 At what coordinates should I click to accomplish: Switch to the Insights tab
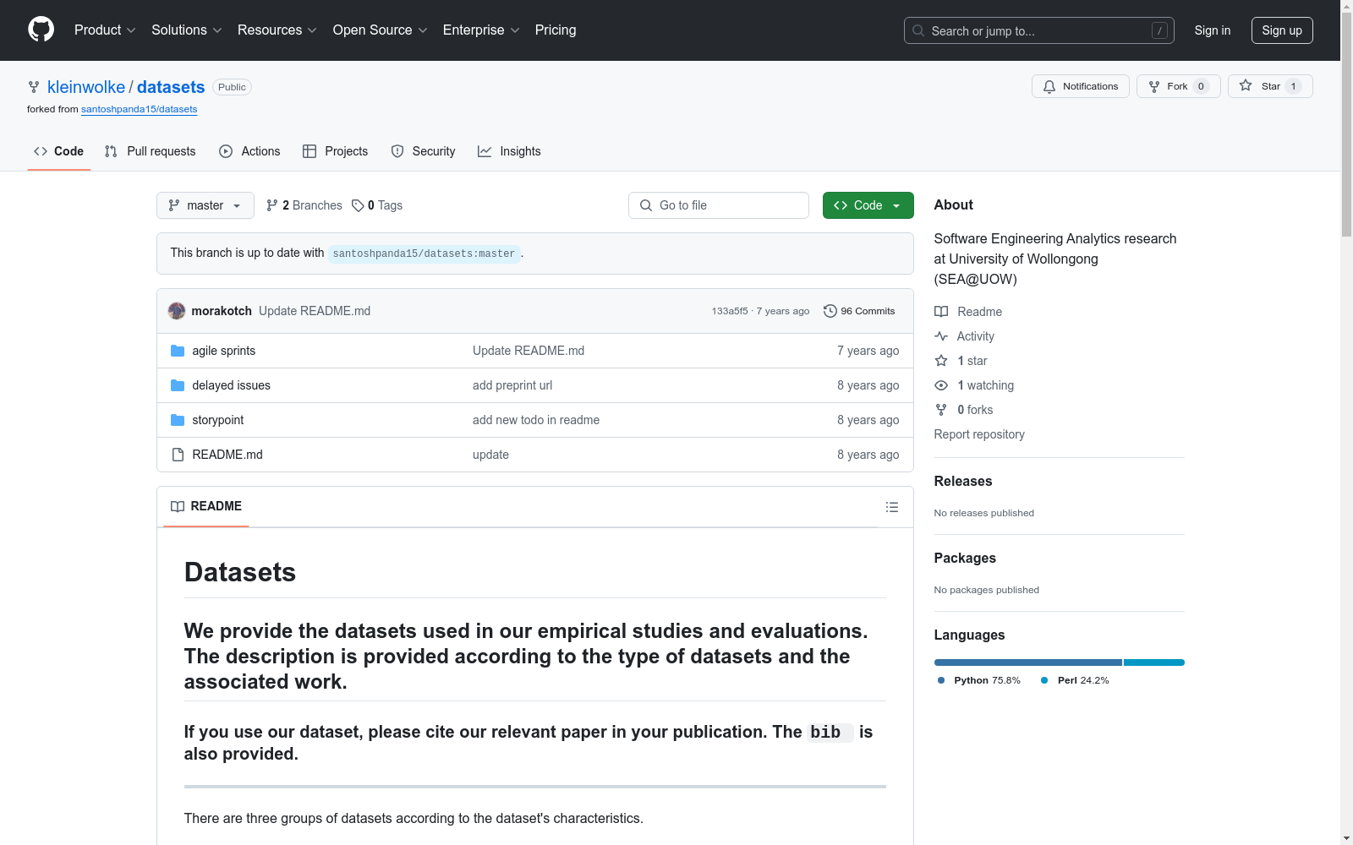pos(509,151)
